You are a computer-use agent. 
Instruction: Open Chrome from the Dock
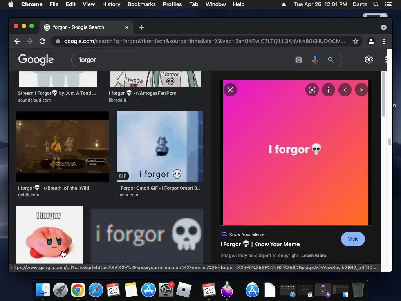click(78, 290)
